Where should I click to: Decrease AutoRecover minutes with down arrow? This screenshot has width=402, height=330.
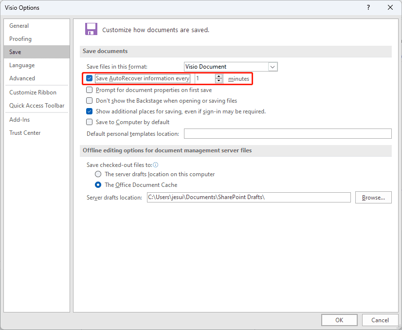(x=219, y=81)
